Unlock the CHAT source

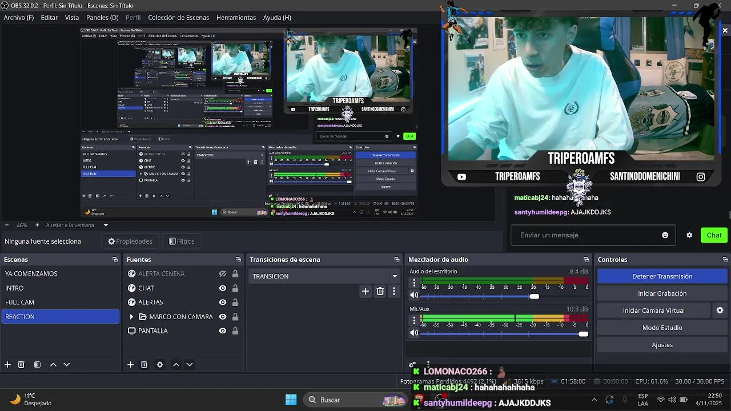point(235,288)
